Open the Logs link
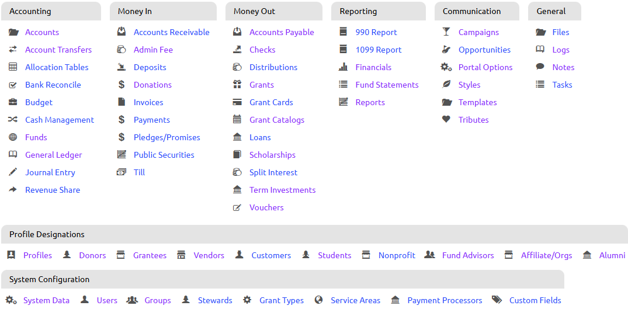The height and width of the screenshot is (309, 628). point(561,50)
